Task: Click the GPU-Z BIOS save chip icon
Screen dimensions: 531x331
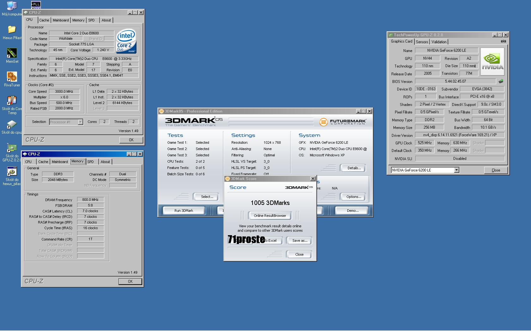Action: point(501,81)
